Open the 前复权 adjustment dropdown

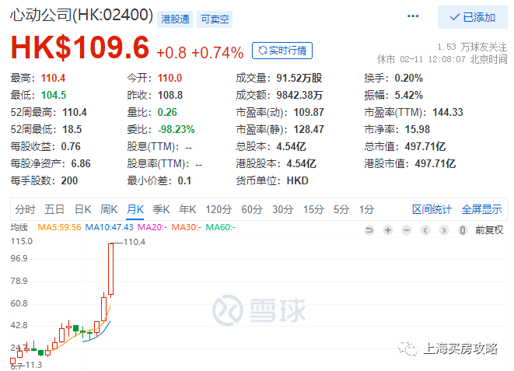489,230
